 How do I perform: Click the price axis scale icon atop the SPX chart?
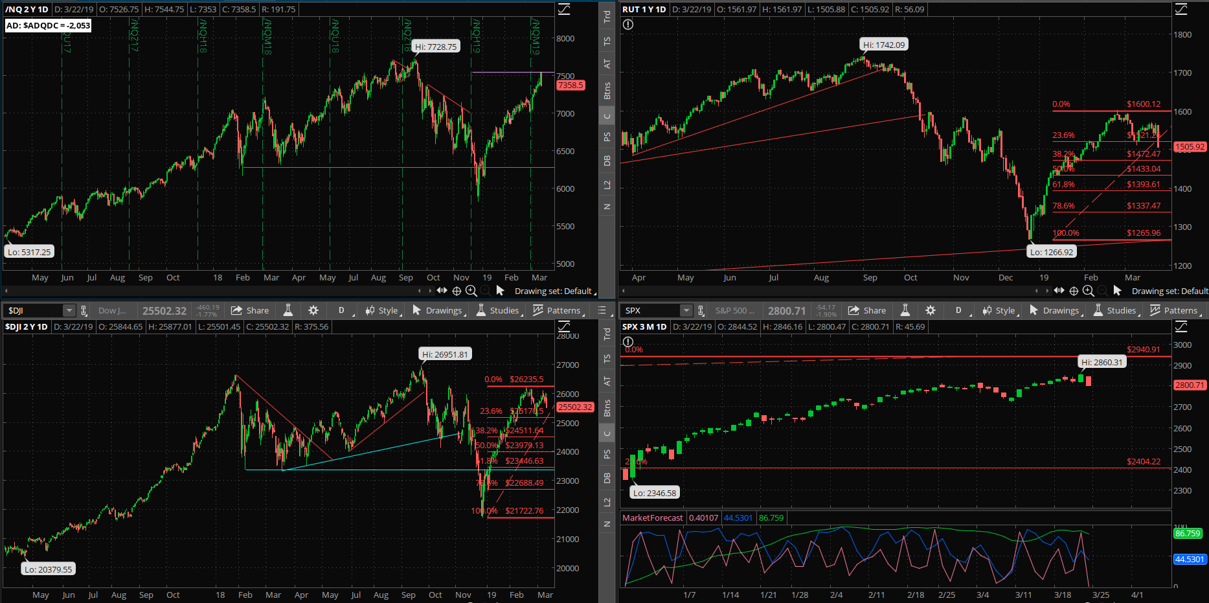point(1181,326)
